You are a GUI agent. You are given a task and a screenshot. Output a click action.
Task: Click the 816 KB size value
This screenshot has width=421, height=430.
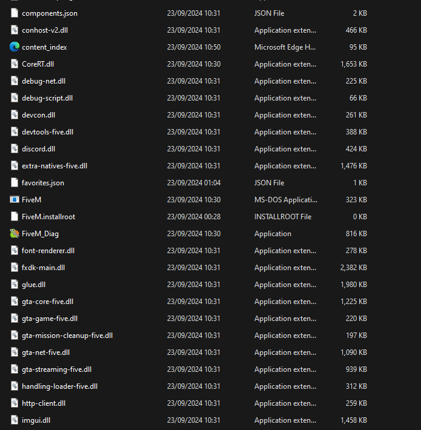pos(356,234)
